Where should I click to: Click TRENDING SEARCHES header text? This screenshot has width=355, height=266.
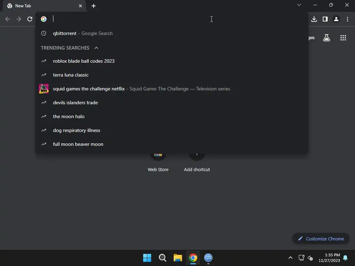[65, 48]
